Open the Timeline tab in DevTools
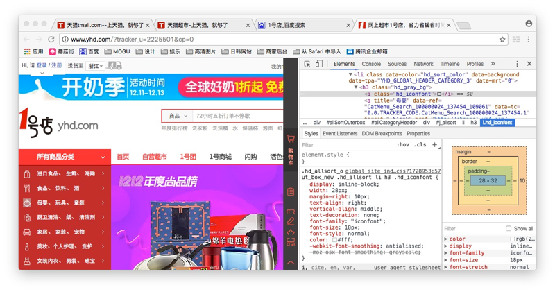The width and height of the screenshot is (555, 292). pyautogui.click(x=450, y=64)
